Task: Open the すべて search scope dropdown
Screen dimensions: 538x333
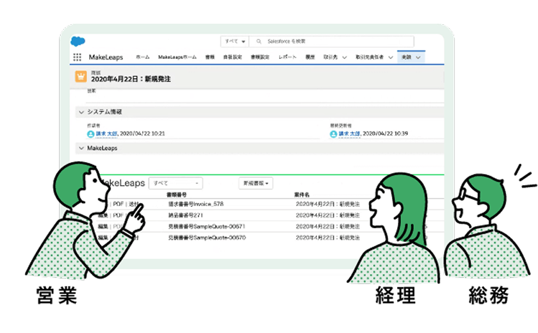Action: [x=234, y=42]
